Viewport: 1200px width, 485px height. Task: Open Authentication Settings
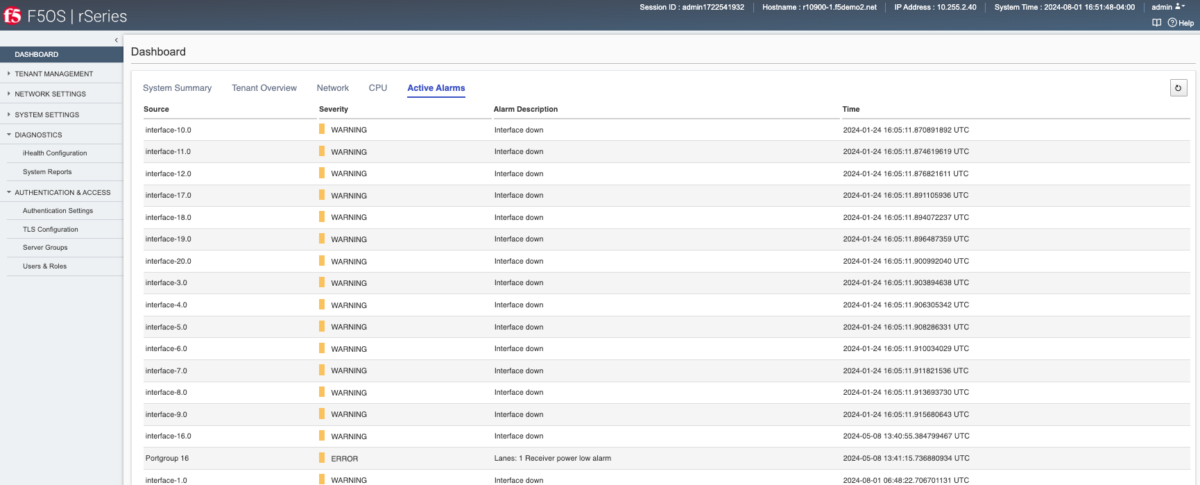pyautogui.click(x=58, y=210)
